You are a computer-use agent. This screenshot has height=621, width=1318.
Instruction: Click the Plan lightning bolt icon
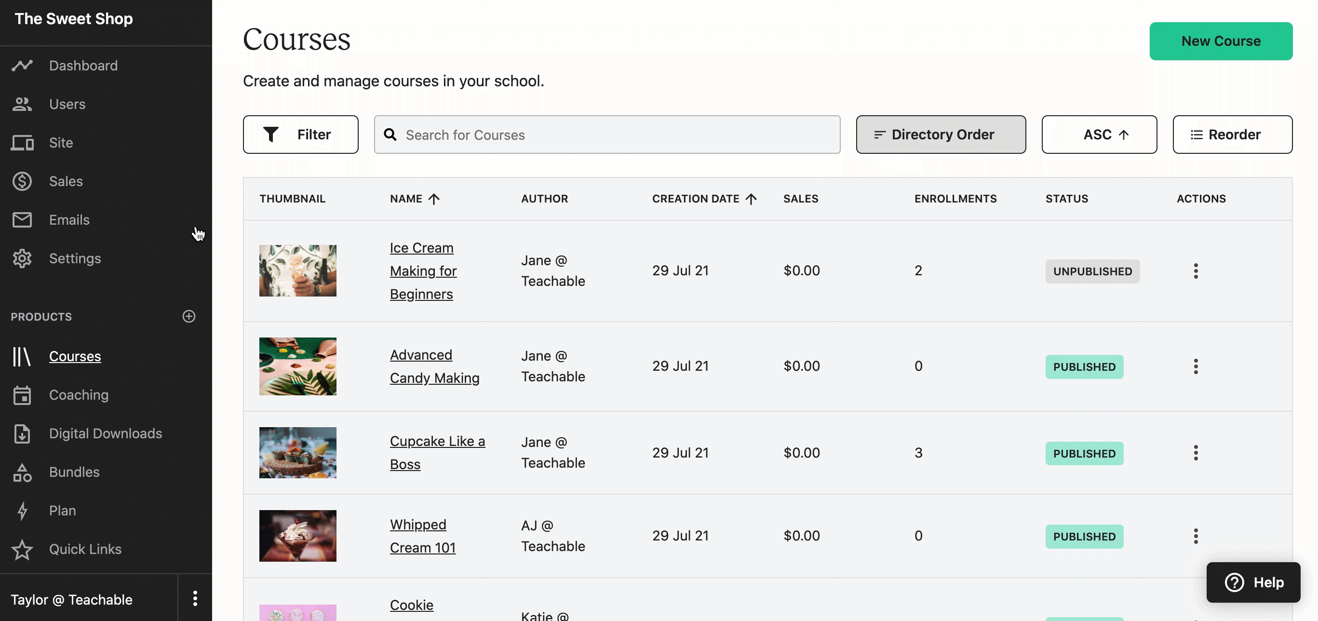[22, 511]
